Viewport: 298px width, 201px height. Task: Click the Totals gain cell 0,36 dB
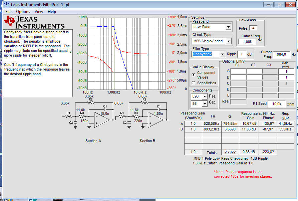pos(249,152)
